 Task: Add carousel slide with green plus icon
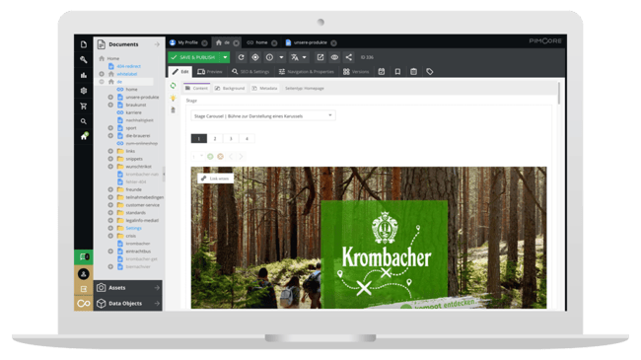(x=210, y=156)
